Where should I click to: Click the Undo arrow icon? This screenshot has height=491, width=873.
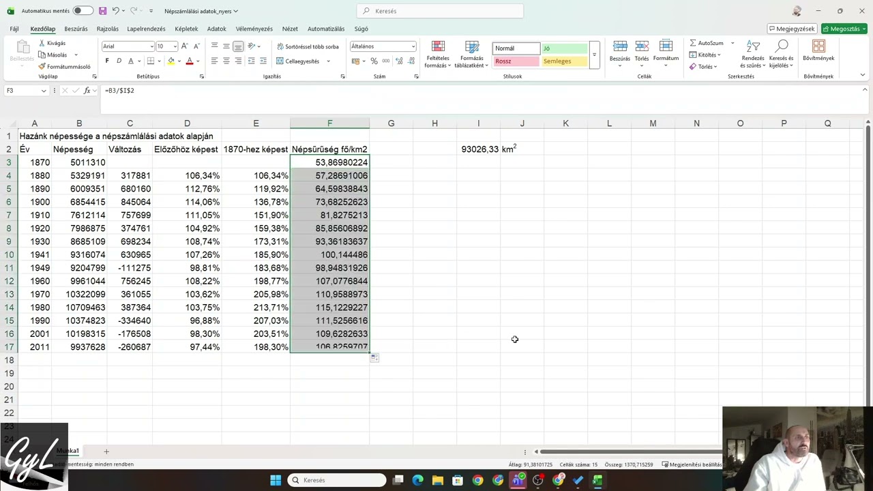(x=115, y=11)
